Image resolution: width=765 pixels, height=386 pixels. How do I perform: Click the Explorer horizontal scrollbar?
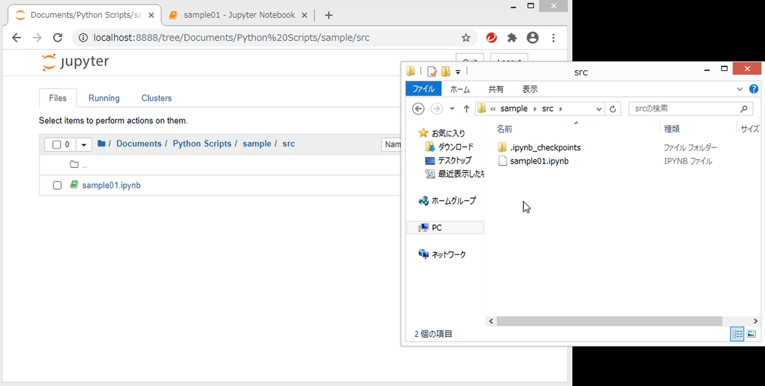pyautogui.click(x=609, y=322)
